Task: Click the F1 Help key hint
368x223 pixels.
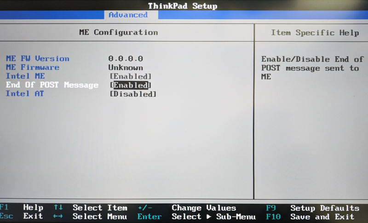Action: point(22,207)
